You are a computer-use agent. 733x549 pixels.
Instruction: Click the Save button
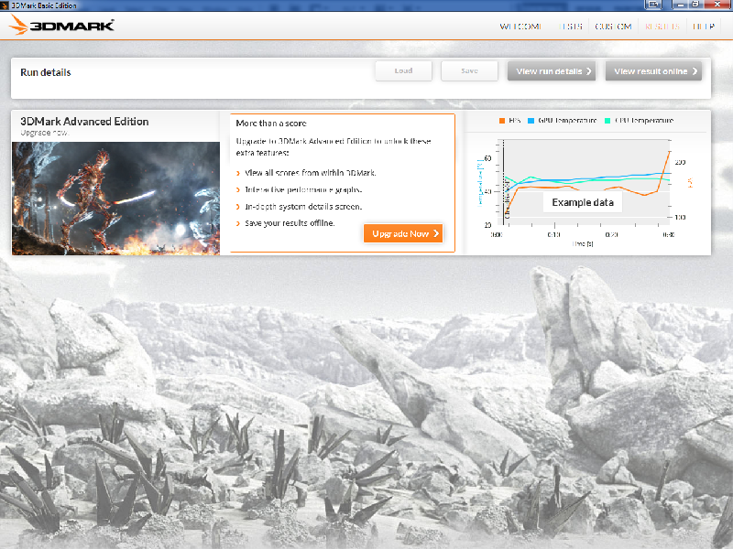[469, 71]
